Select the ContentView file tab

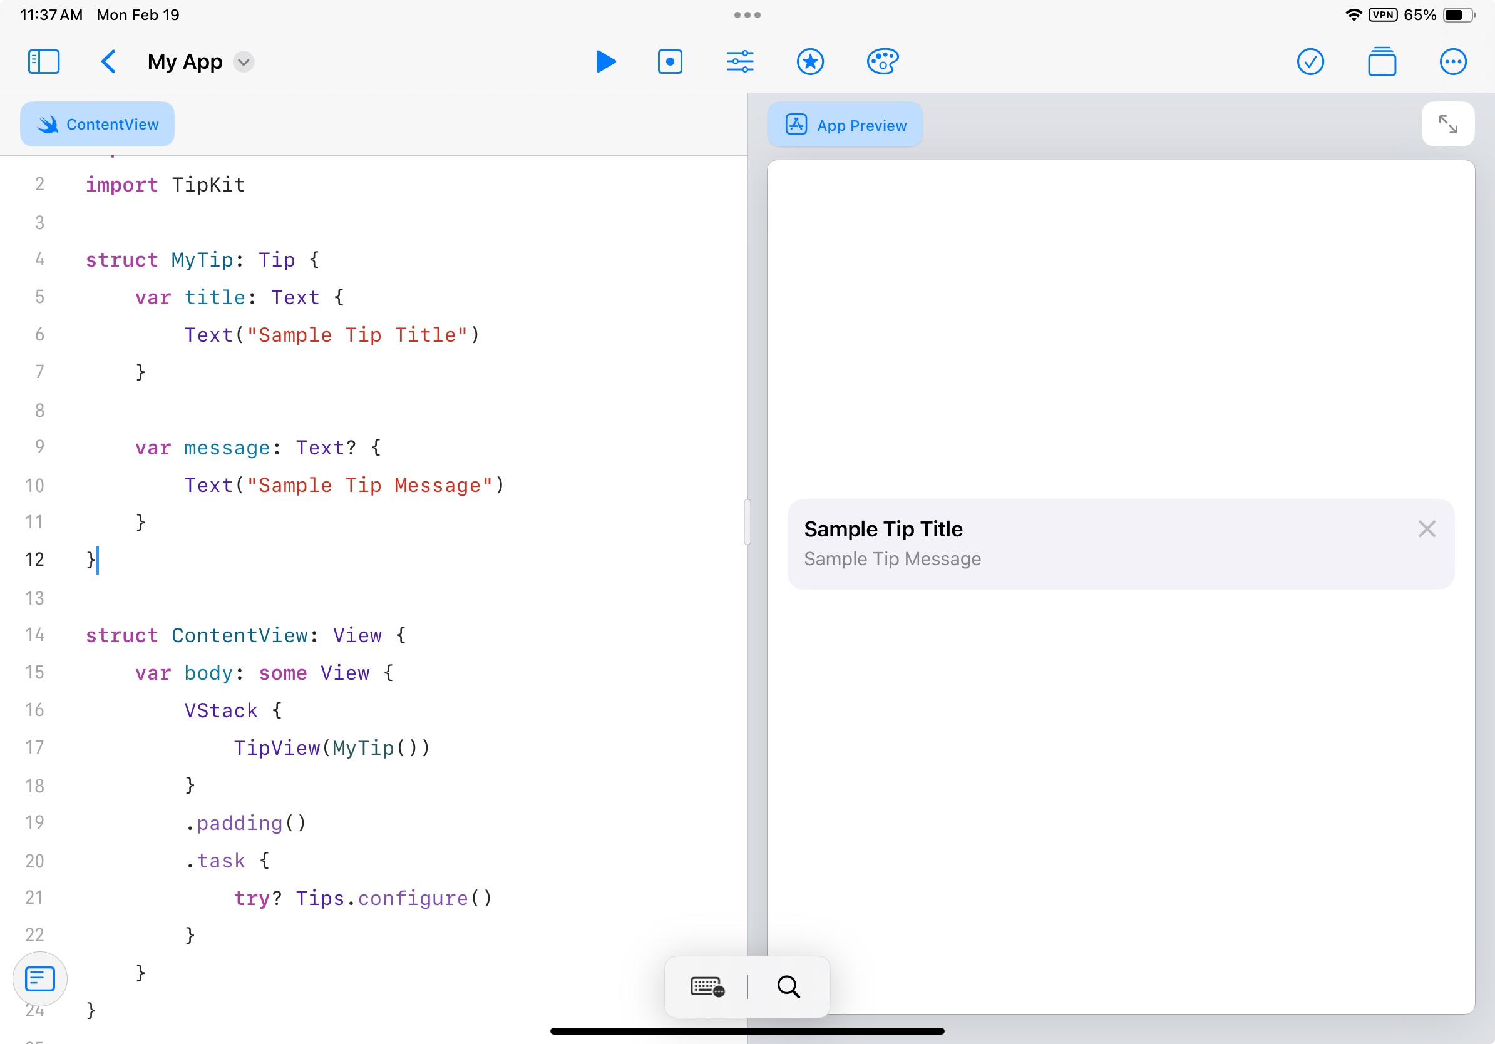(x=98, y=125)
